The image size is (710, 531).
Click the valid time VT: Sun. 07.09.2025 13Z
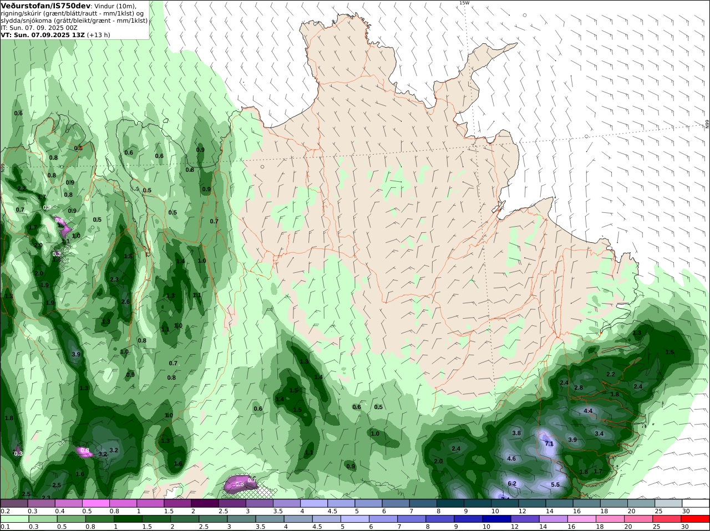pos(43,35)
